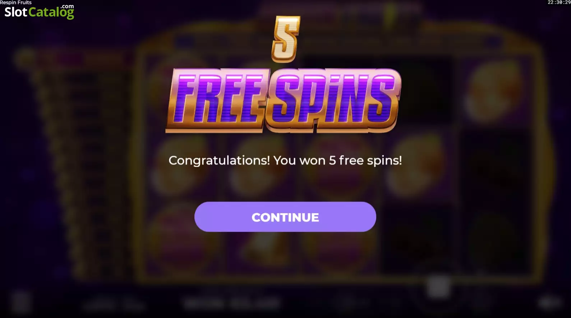Select the Respin Fruits title text
The image size is (571, 318).
pos(16,3)
